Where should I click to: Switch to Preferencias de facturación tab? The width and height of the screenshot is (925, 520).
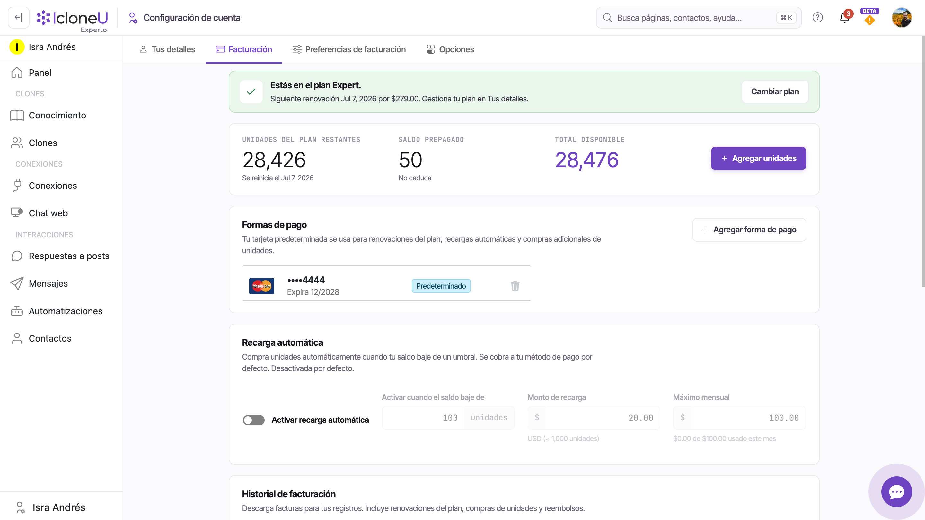coord(349,49)
